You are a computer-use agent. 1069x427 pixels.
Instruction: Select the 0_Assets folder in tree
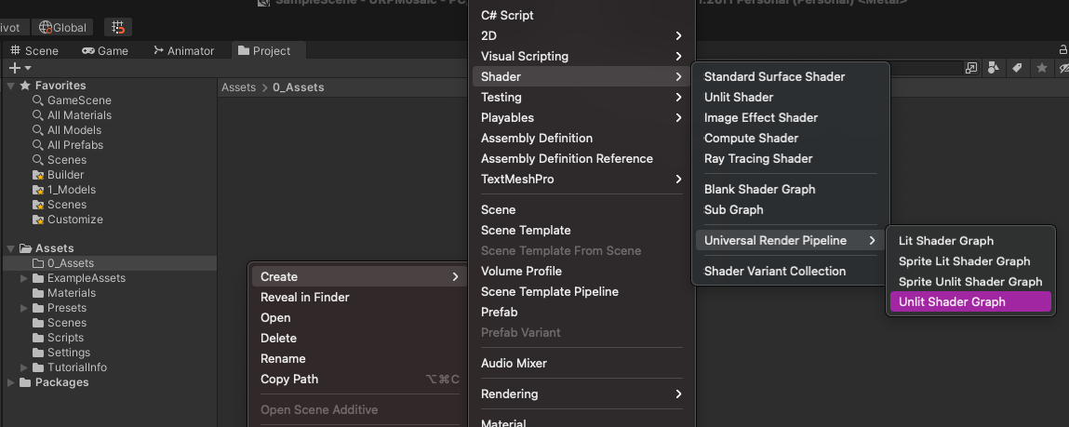click(x=110, y=263)
